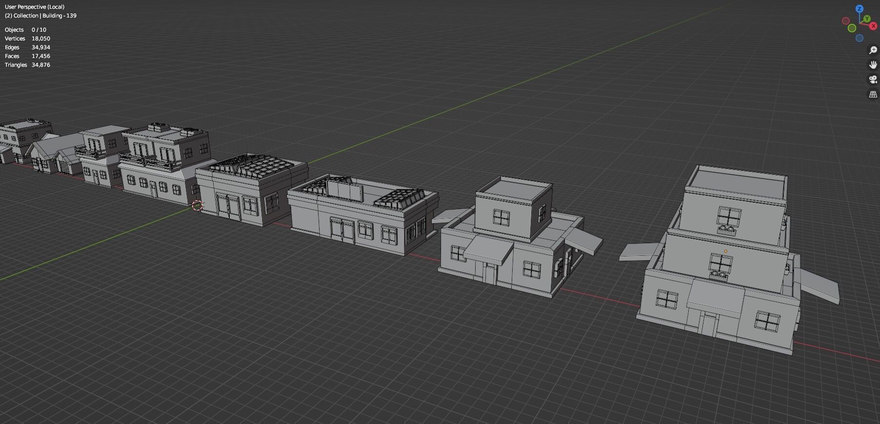Click the Faces '17,456' statistic

pyautogui.click(x=41, y=56)
